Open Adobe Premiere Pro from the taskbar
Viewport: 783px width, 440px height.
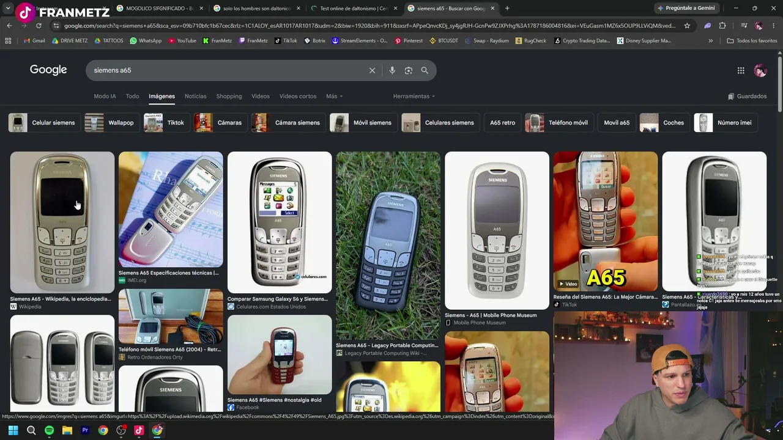click(85, 430)
